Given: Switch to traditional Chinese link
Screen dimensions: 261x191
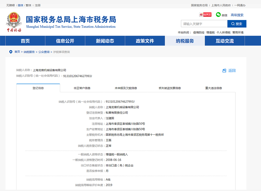Looking at the screenshot, I should (x=28, y=5).
